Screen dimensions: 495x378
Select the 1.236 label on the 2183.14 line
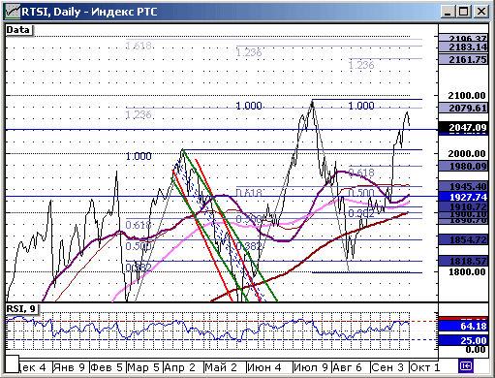pos(249,52)
